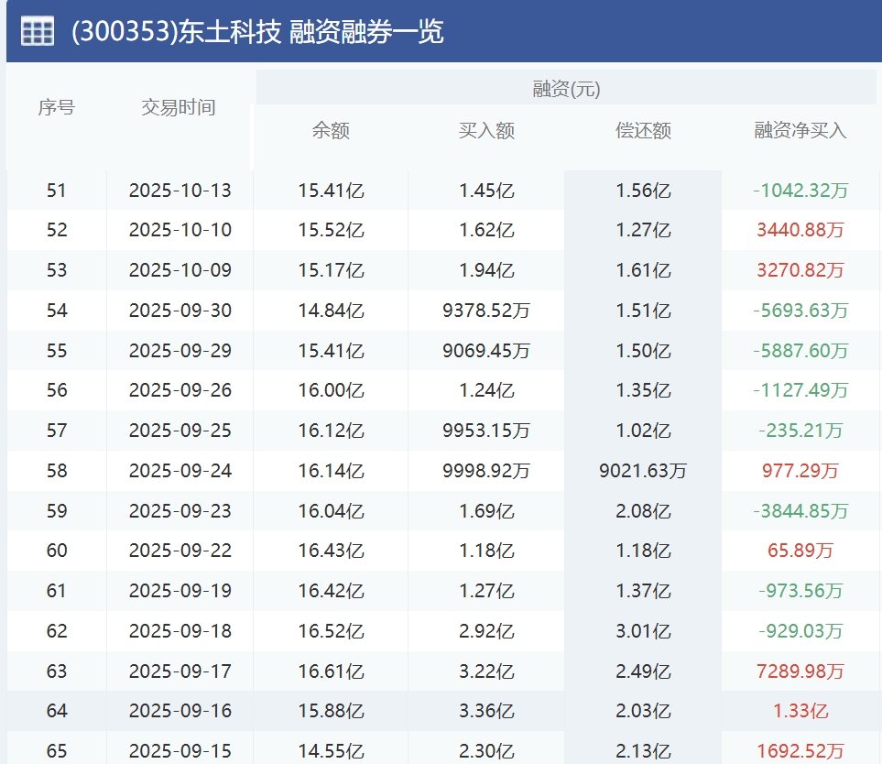Click net buy value -973.56万
The width and height of the screenshot is (882, 764).
pos(800,591)
